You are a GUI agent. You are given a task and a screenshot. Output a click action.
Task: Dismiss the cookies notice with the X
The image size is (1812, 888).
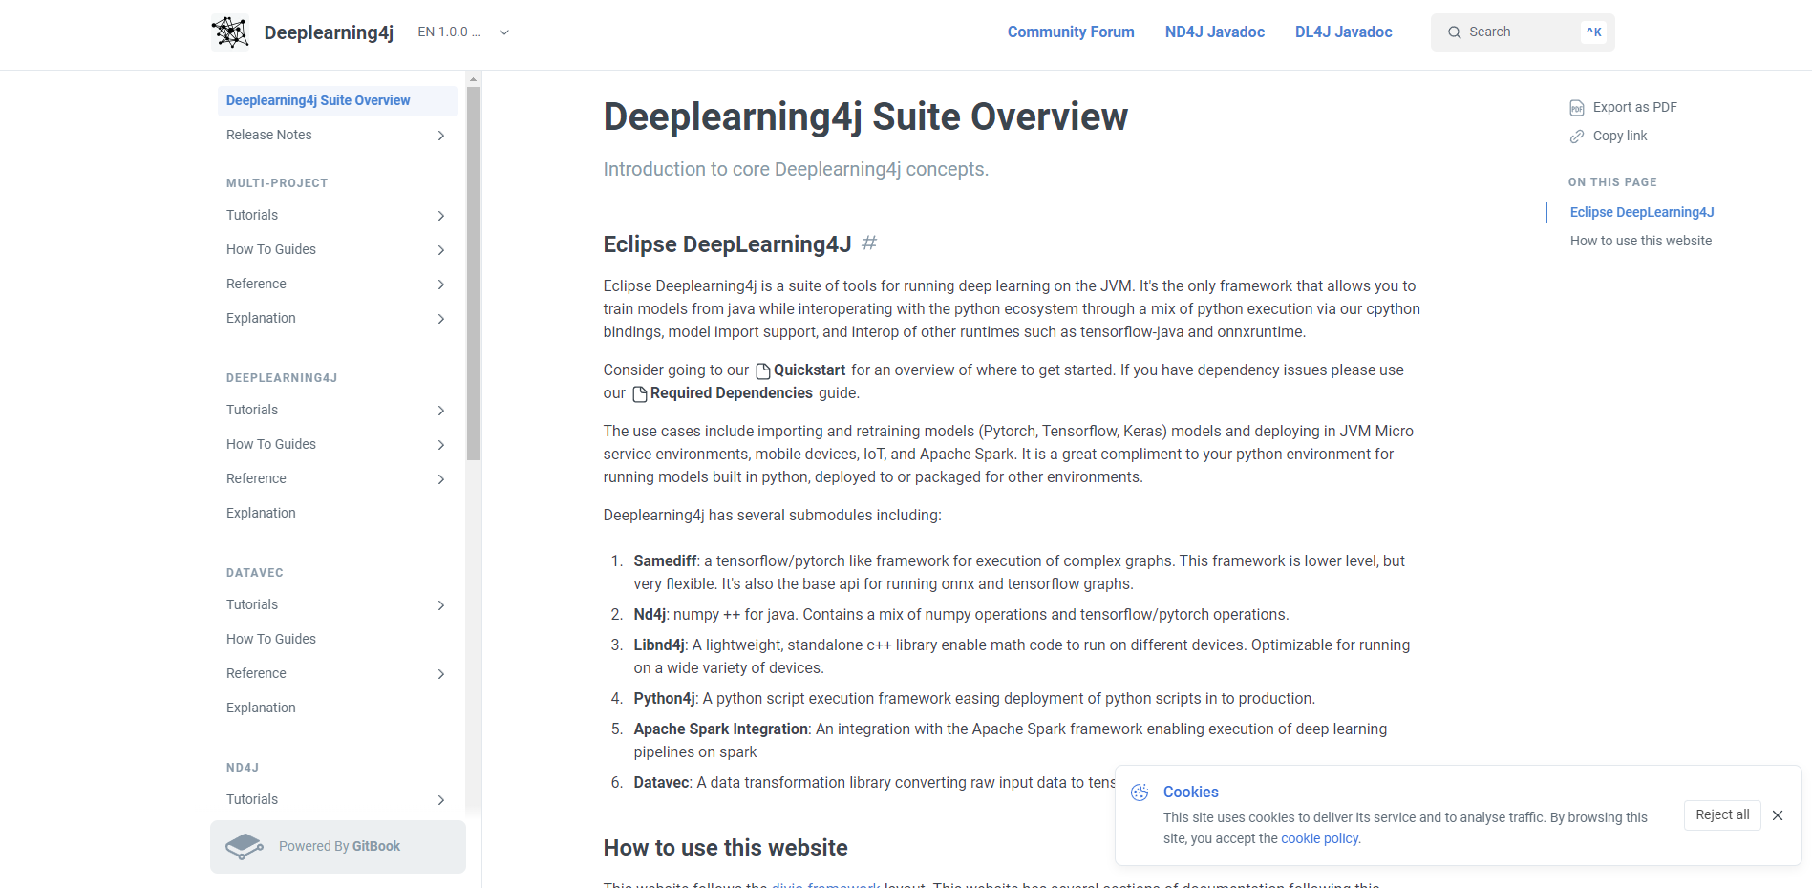[1778, 815]
